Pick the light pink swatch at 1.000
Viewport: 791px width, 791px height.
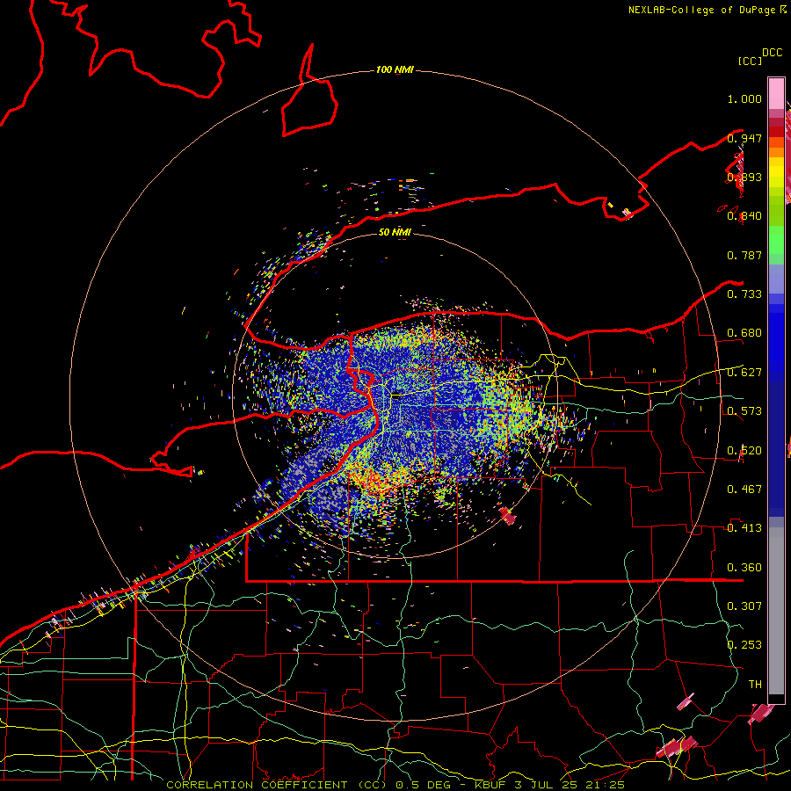[x=776, y=94]
